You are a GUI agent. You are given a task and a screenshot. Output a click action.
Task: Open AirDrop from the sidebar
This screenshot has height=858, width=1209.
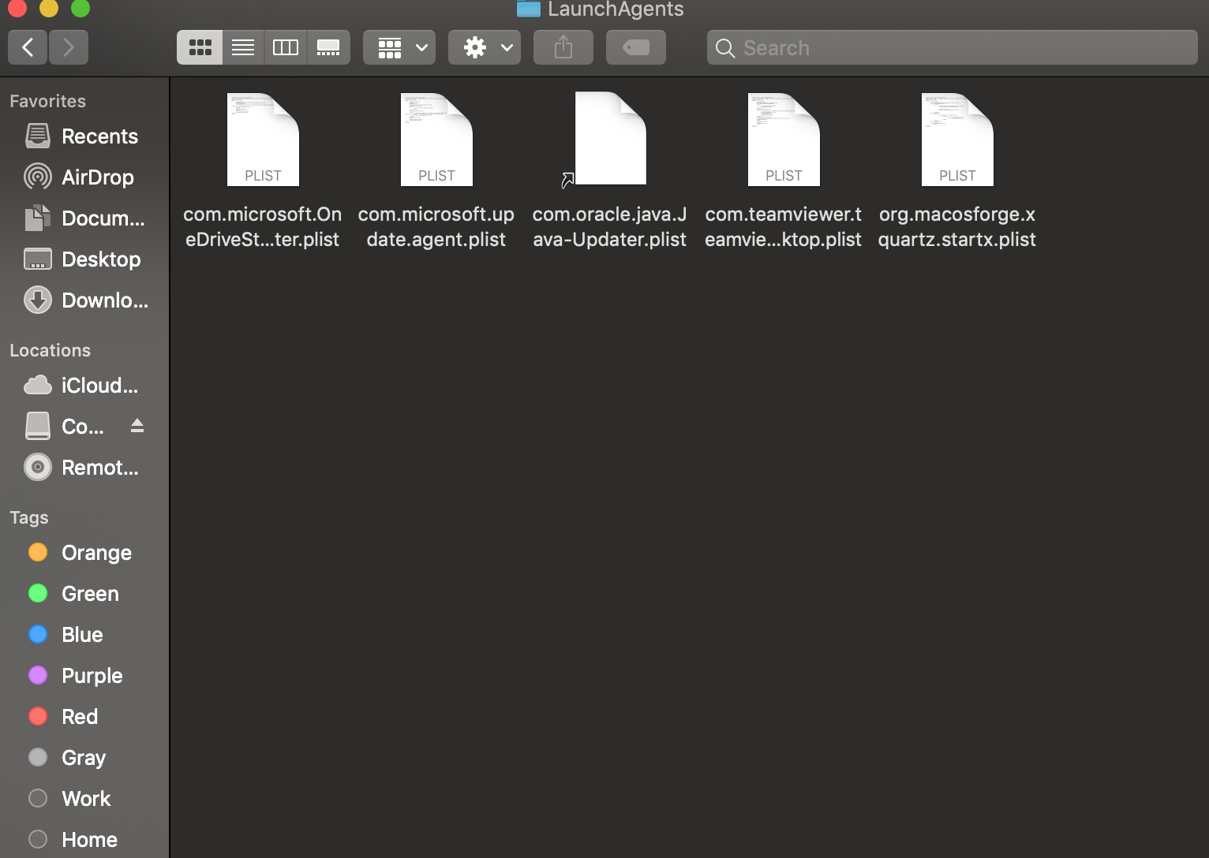click(37, 177)
